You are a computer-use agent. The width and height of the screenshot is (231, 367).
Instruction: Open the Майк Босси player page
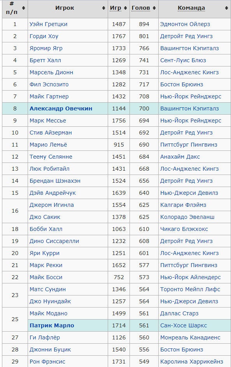(x=46, y=277)
